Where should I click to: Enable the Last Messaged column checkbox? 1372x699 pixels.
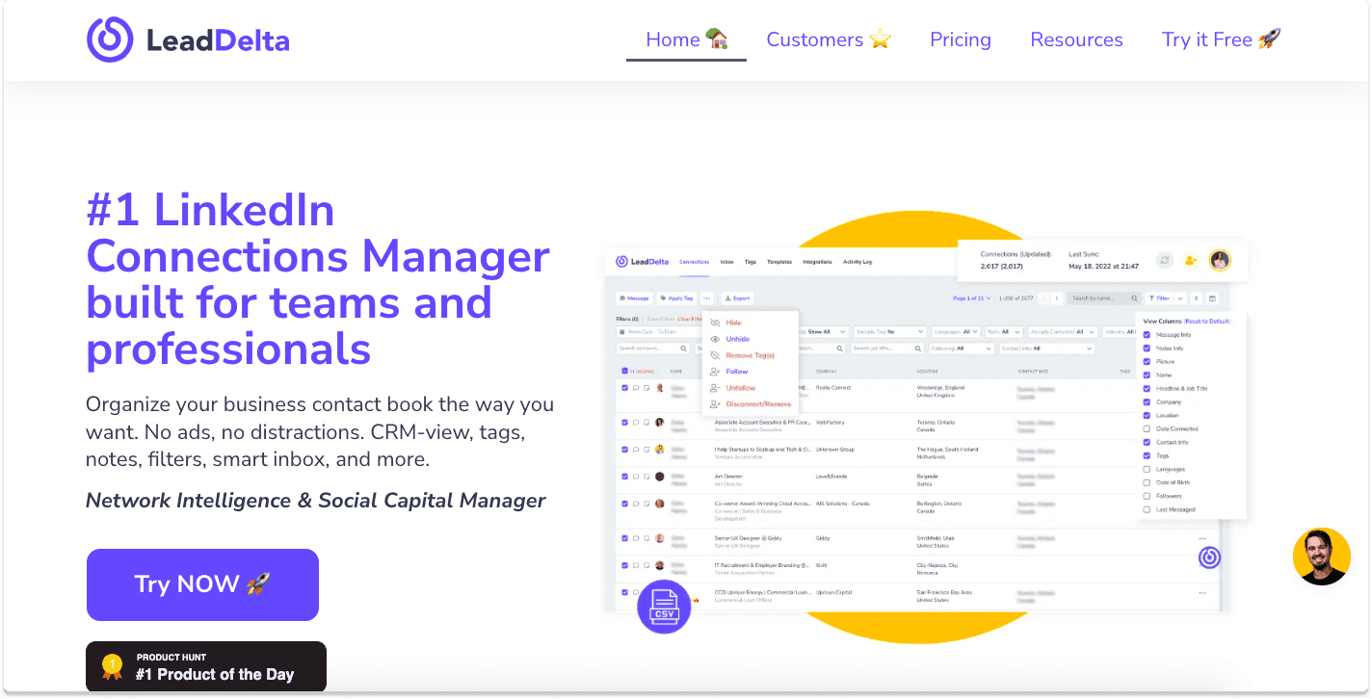pos(1147,509)
